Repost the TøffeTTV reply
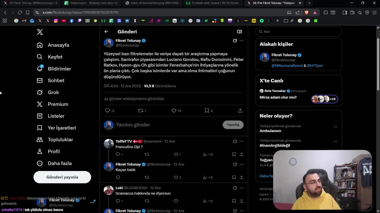The height and width of the screenshot is (213, 380). tap(147, 154)
